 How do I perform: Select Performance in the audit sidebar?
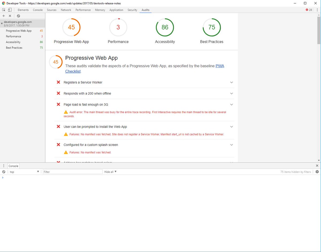coord(22,36)
